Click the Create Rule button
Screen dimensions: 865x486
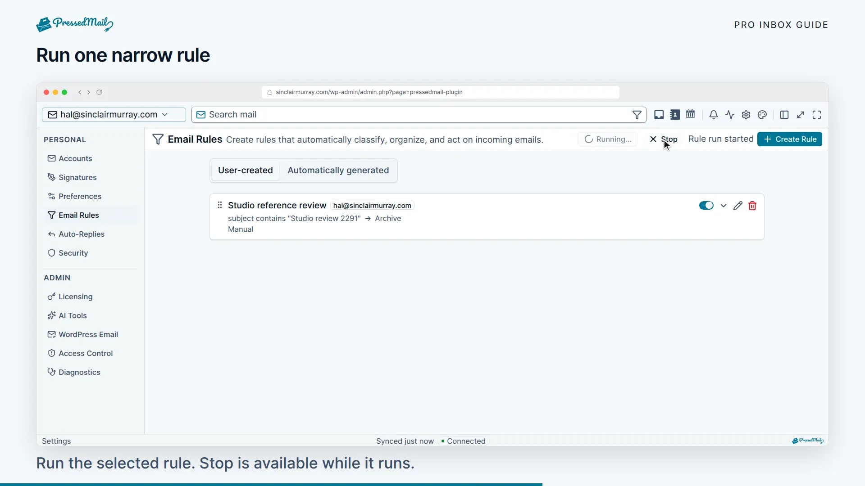[789, 139]
